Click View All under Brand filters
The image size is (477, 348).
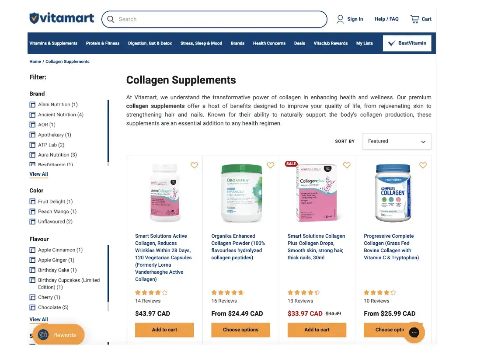[38, 174]
